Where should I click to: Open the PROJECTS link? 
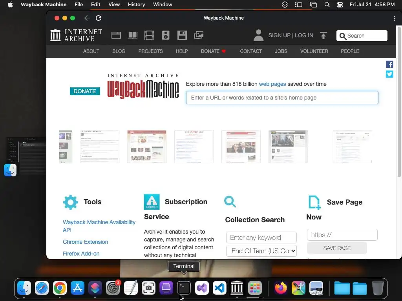(150, 51)
